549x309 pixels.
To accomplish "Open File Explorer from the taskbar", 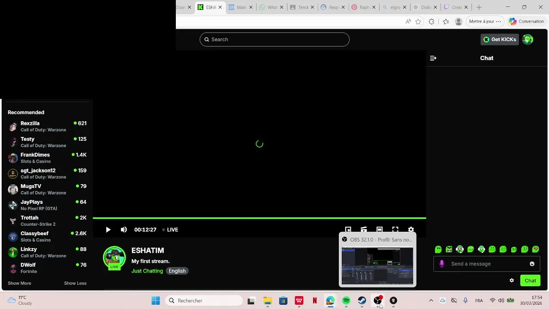I will 267,301.
